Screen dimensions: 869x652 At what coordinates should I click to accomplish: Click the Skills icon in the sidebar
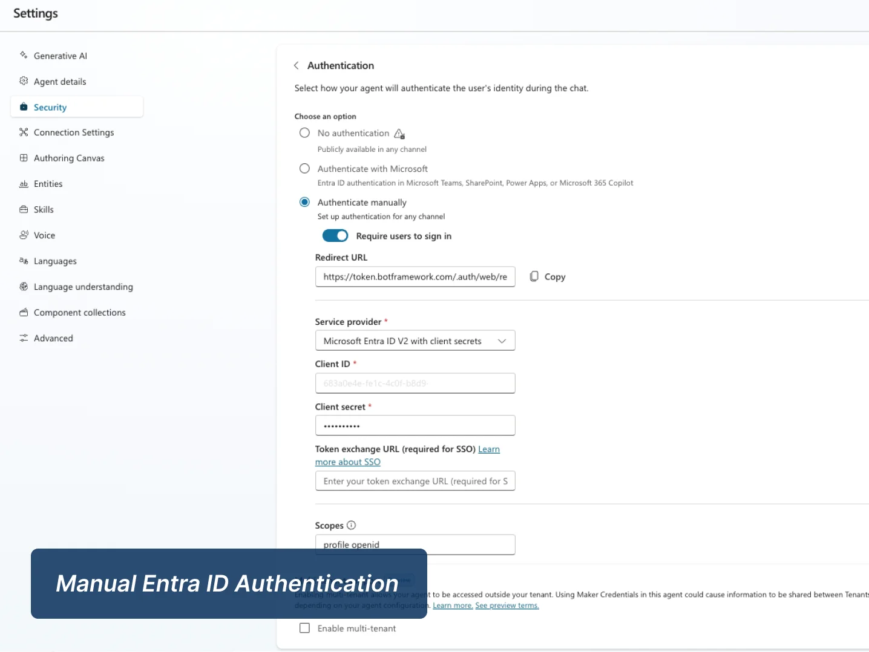click(x=23, y=209)
